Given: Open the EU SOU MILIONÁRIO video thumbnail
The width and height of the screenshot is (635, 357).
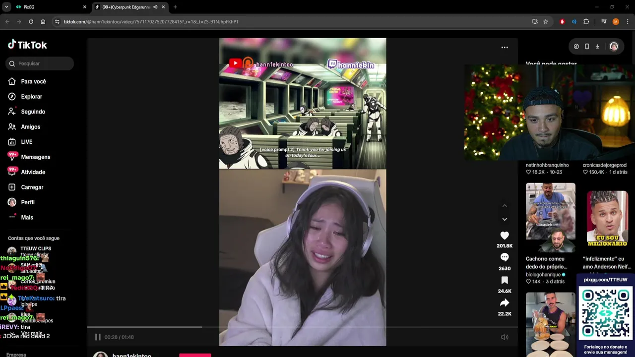Looking at the screenshot, I should click(607, 218).
